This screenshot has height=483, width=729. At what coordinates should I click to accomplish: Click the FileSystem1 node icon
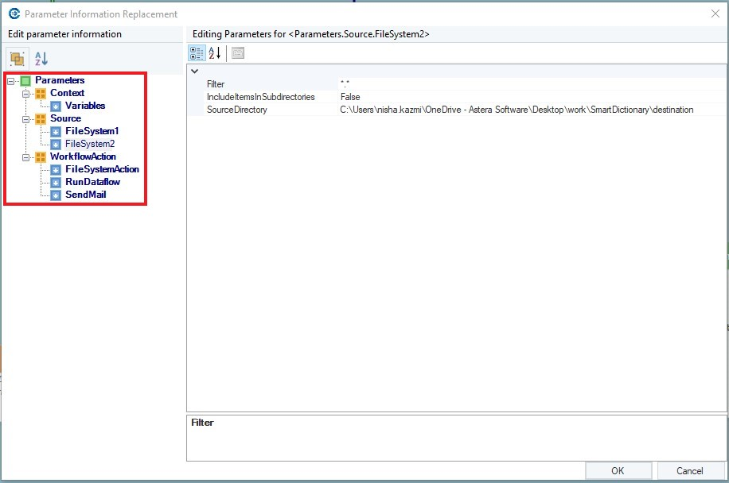tap(56, 131)
